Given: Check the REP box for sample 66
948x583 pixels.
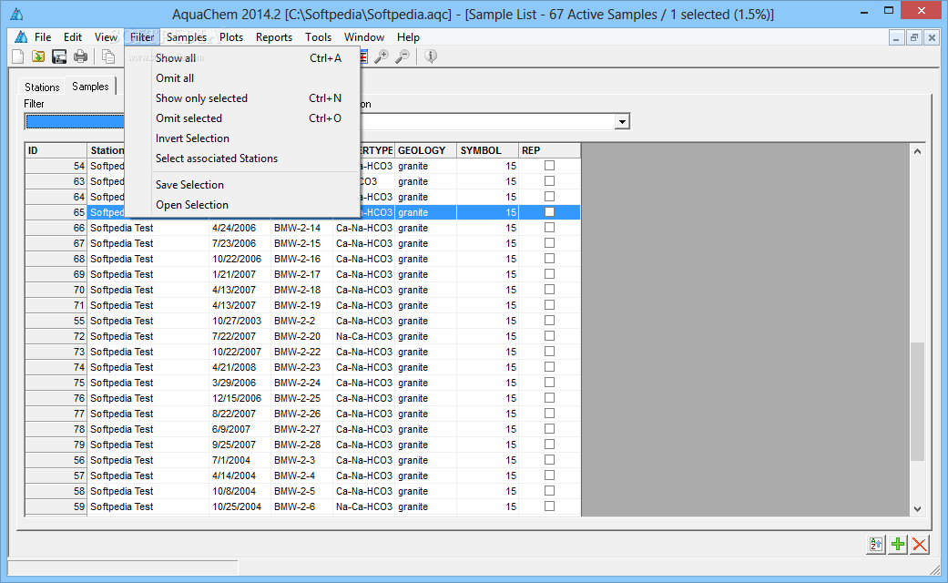Looking at the screenshot, I should coord(549,228).
